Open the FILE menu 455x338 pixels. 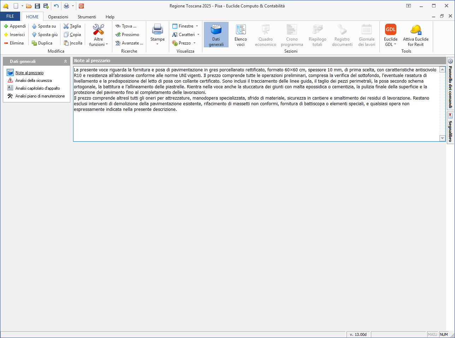point(10,16)
